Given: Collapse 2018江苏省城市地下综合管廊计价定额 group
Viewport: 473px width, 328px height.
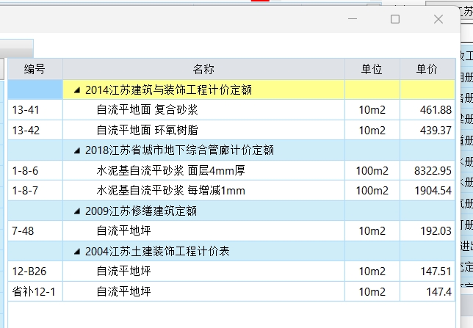Looking at the screenshot, I should (x=77, y=150).
